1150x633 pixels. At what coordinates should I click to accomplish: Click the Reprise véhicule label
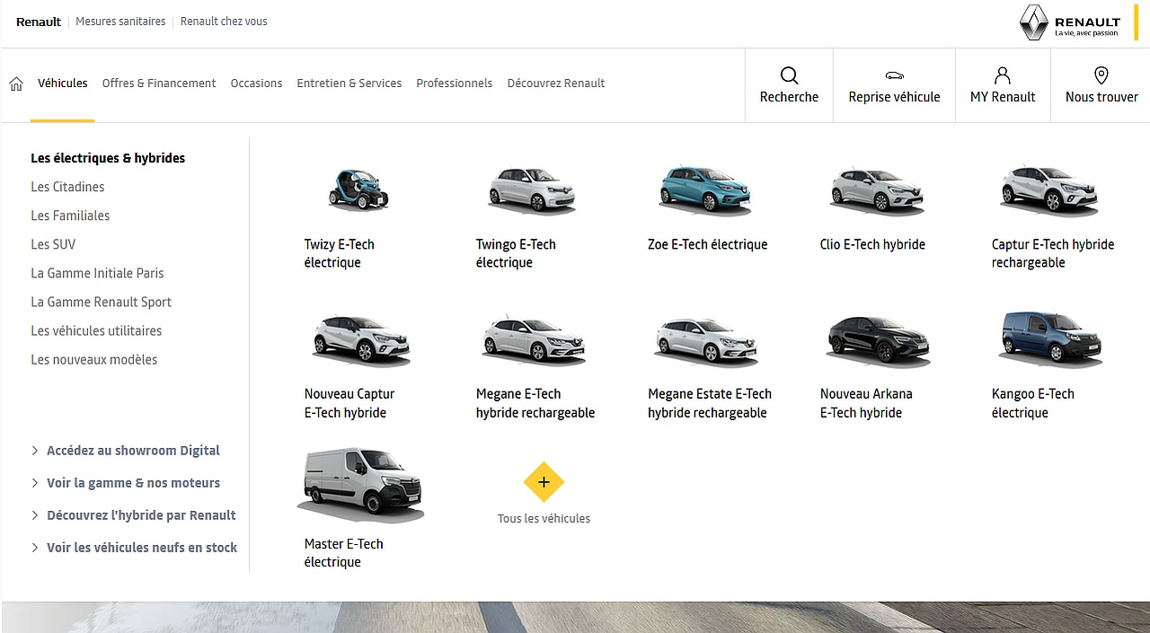[894, 97]
